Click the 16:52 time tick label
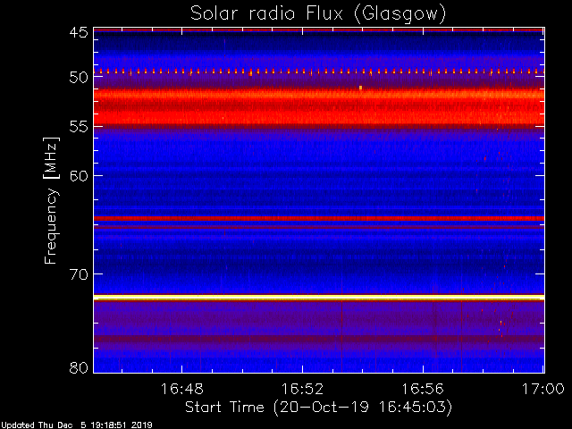Screen dimensions: 572x429 (x=302, y=389)
